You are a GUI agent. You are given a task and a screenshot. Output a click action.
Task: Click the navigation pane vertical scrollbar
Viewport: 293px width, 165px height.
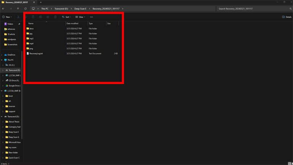22,95
